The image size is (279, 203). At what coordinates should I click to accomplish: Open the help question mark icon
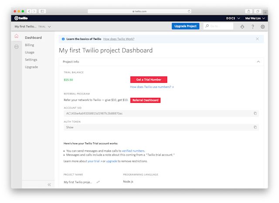(x=252, y=27)
